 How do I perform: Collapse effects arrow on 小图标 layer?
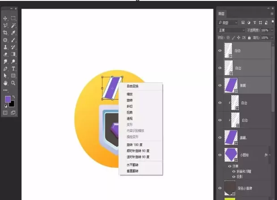[x=270, y=155]
